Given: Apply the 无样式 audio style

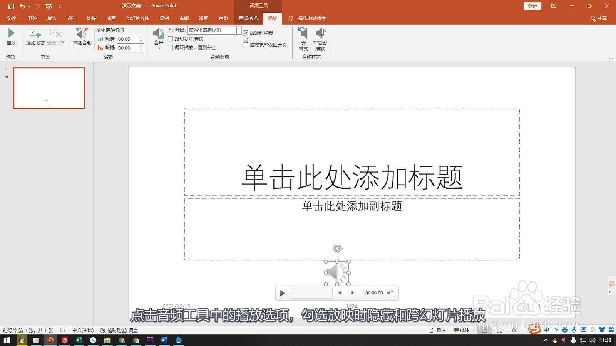Looking at the screenshot, I should point(303,37).
